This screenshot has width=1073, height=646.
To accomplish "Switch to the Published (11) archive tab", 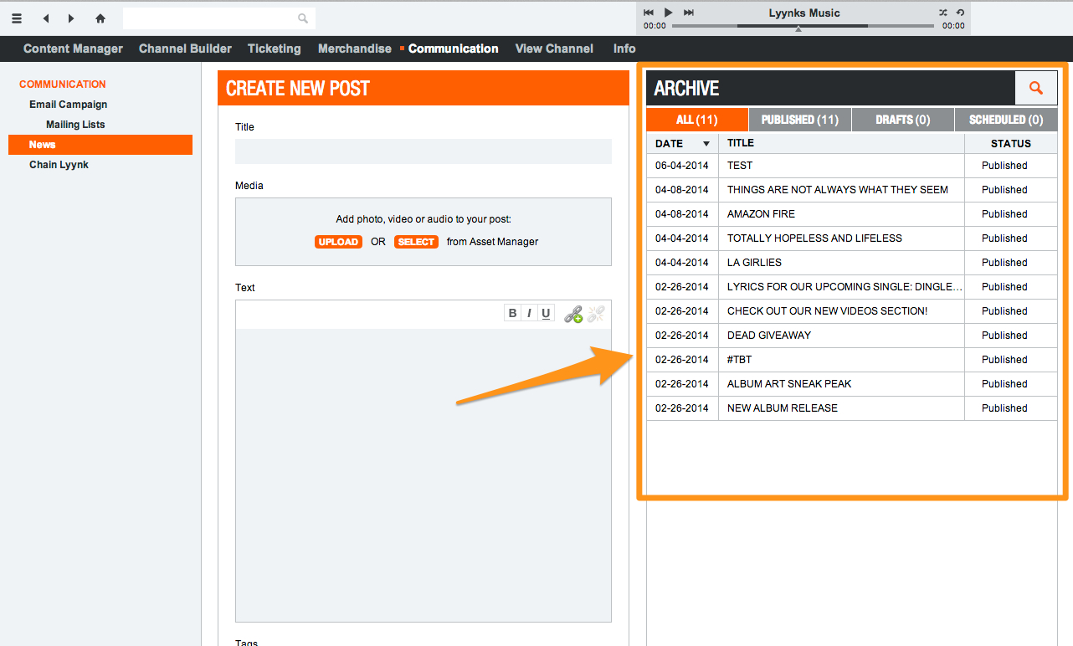I will point(799,120).
